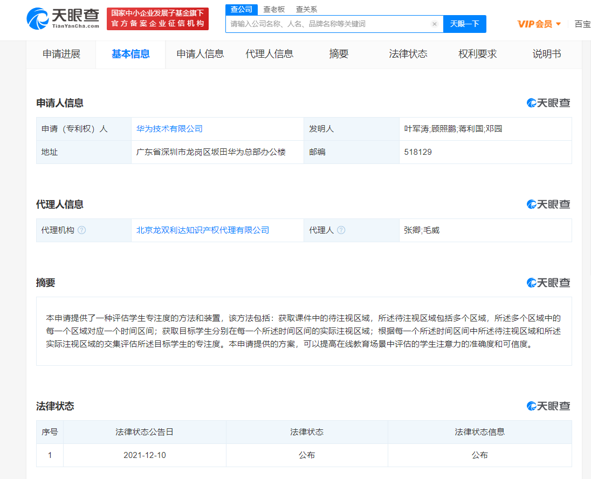Select the 查公司 search tab
This screenshot has width=591, height=479.
pyautogui.click(x=241, y=9)
